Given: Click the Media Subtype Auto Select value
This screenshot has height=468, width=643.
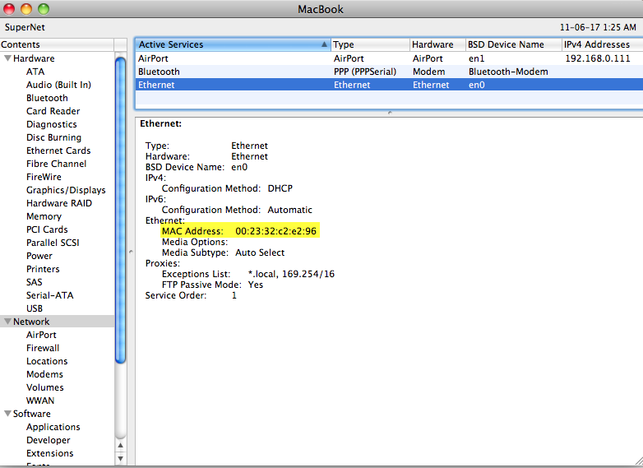Looking at the screenshot, I should [x=260, y=253].
